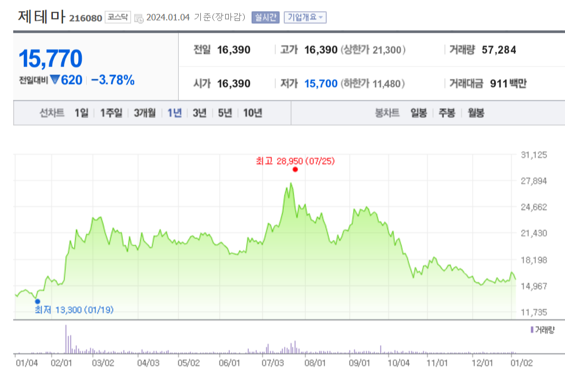Select the 1주일 line chart tab

tap(112, 113)
